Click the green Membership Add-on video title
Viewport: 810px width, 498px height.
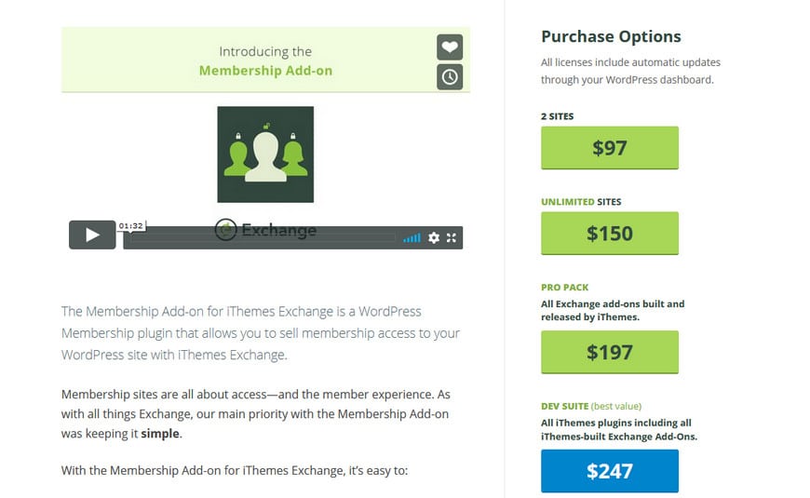tap(265, 71)
